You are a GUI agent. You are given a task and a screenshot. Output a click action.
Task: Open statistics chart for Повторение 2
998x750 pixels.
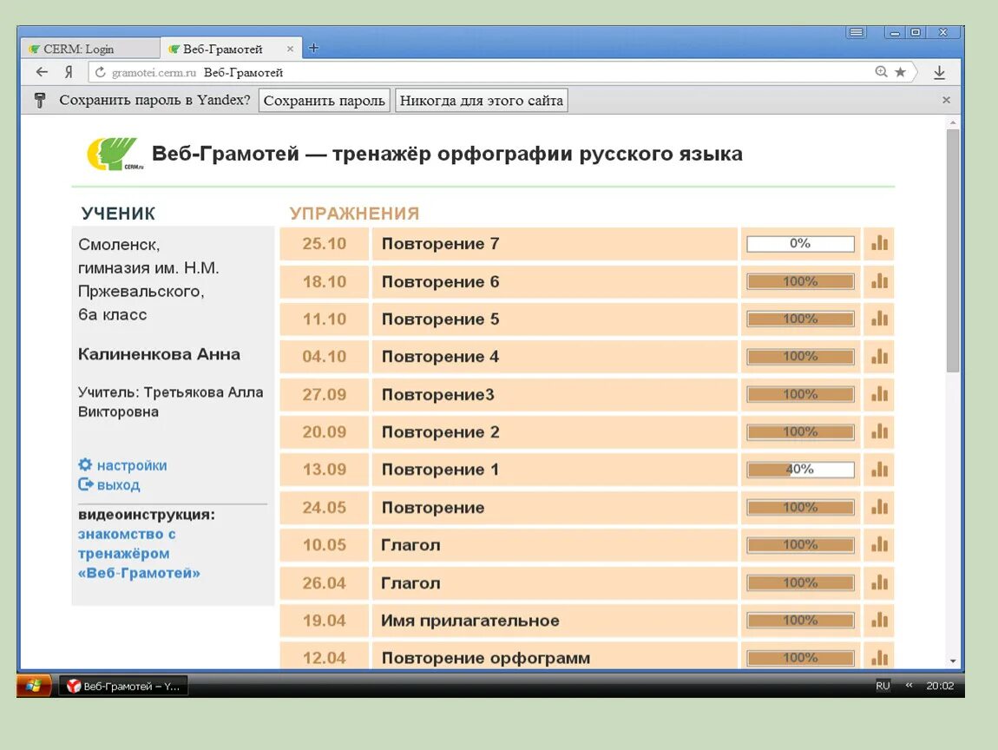pyautogui.click(x=879, y=431)
